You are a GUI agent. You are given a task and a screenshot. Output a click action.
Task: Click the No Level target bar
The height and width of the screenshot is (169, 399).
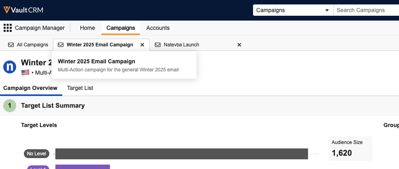[x=182, y=154]
